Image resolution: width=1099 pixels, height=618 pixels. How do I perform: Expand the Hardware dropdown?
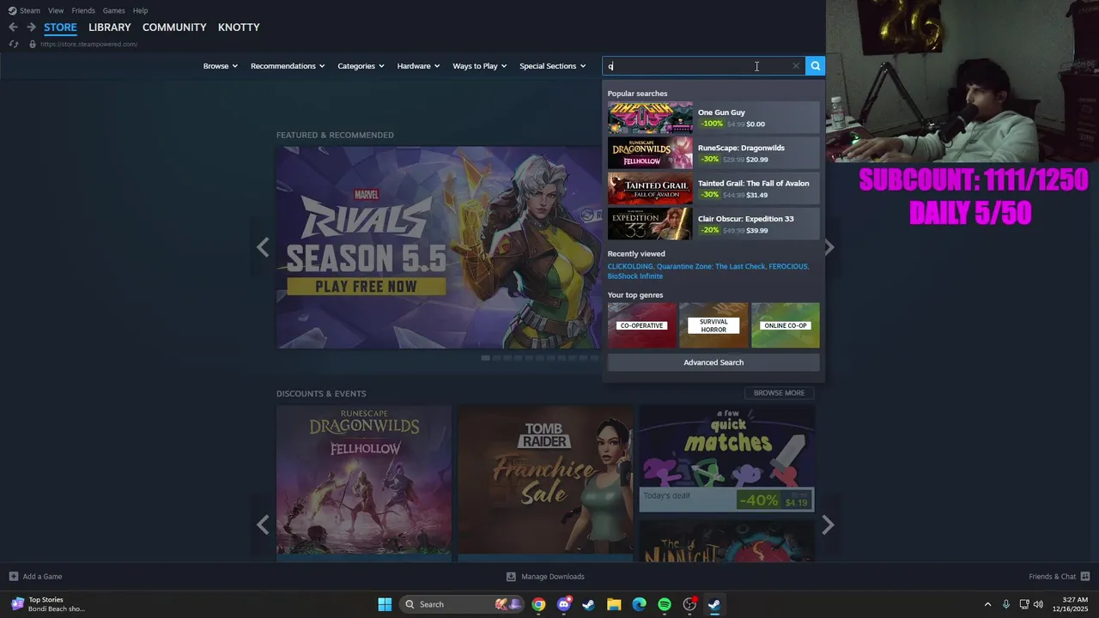(418, 66)
